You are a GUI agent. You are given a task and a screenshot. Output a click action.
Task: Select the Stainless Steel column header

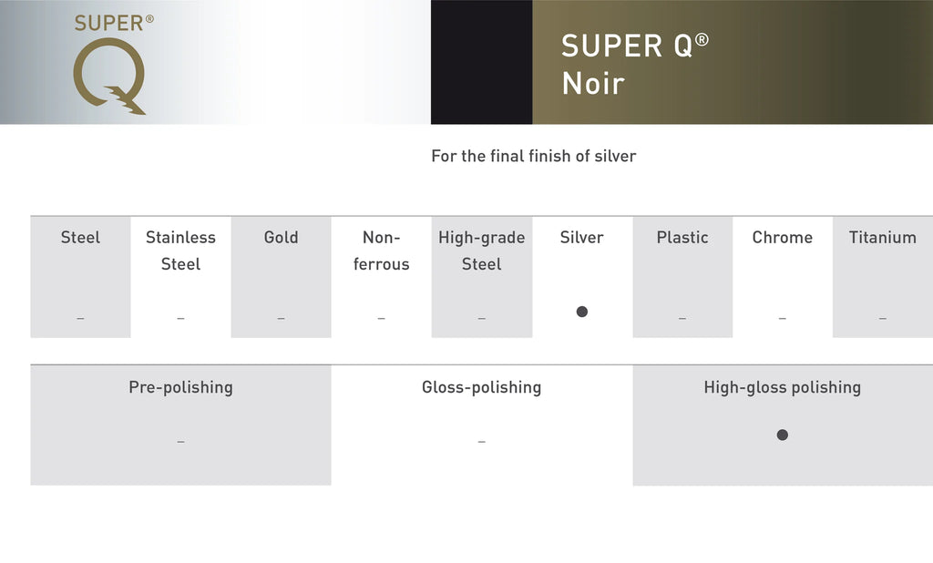pos(181,251)
